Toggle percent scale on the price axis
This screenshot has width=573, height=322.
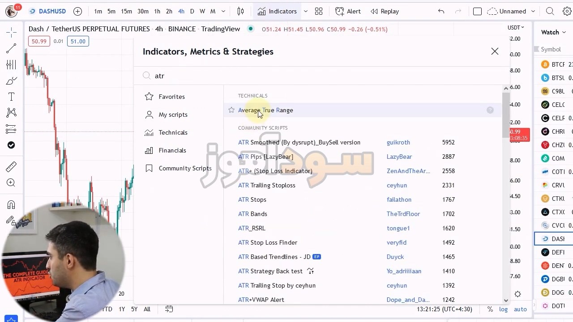pos(490,309)
